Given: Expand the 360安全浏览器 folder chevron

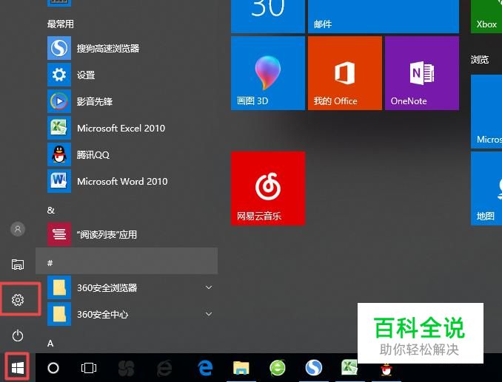Looking at the screenshot, I should click(x=209, y=287).
